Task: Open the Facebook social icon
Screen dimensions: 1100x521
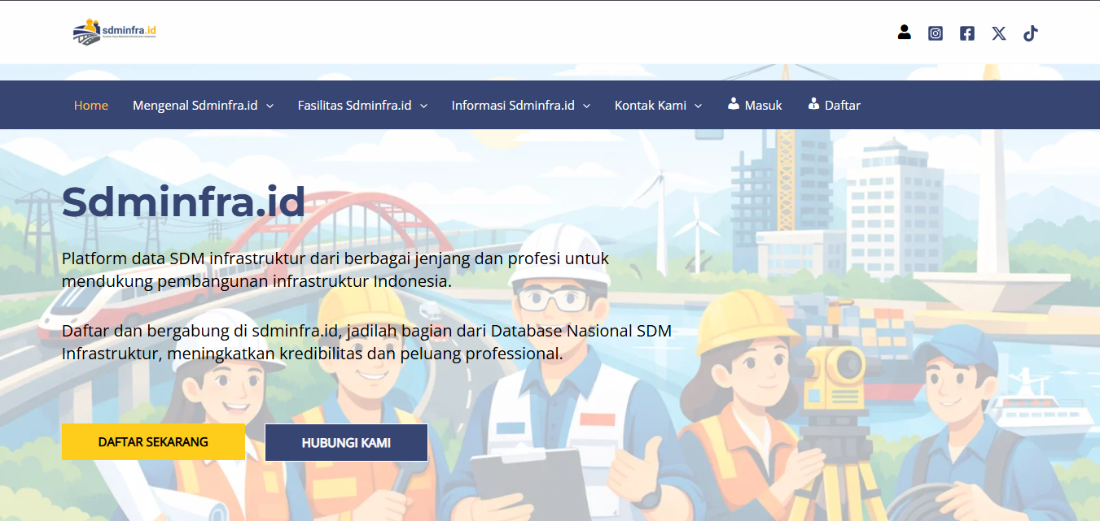Action: (x=966, y=33)
